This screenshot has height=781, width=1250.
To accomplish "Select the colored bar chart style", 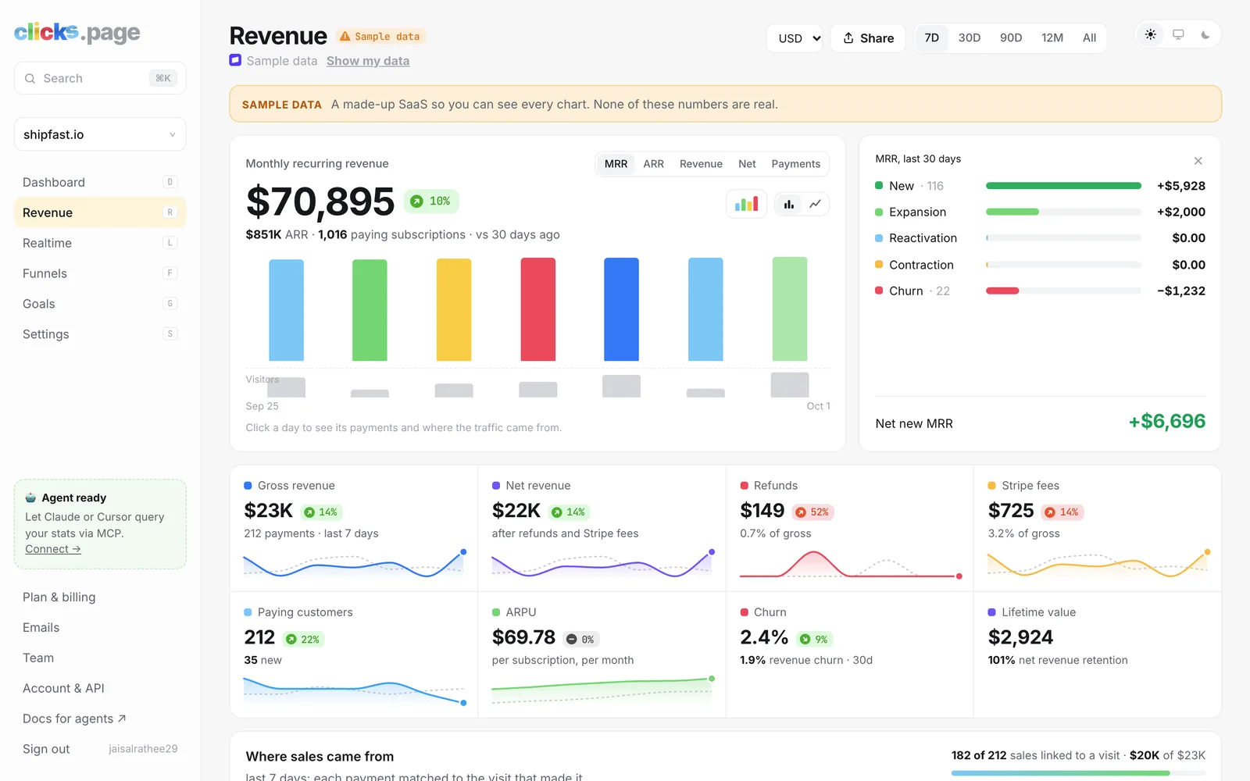I will click(746, 204).
